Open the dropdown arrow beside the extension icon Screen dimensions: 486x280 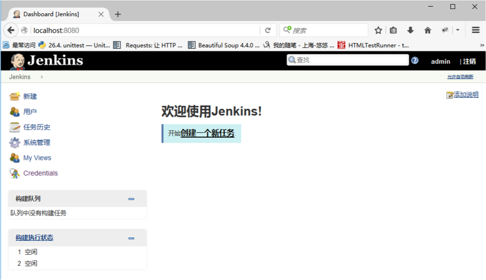coord(458,31)
